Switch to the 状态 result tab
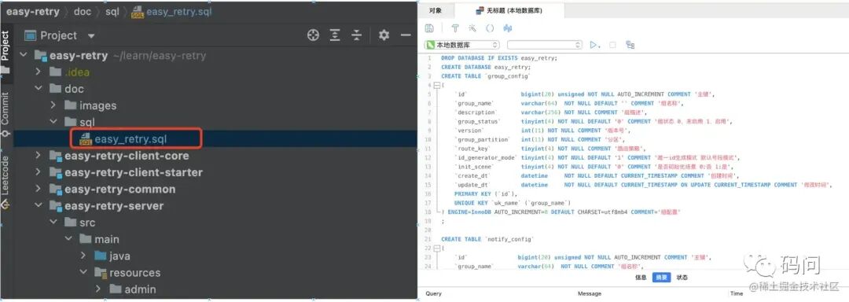This screenshot has height=302, width=849. point(682,277)
